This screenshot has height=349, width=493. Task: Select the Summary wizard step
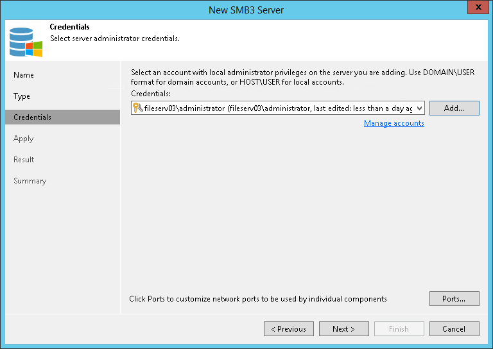coord(30,181)
